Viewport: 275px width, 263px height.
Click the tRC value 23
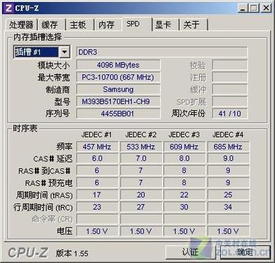[x=97, y=207]
